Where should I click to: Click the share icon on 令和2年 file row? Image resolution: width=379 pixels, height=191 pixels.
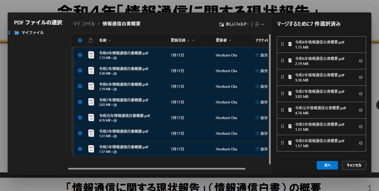pyautogui.click(x=257, y=71)
